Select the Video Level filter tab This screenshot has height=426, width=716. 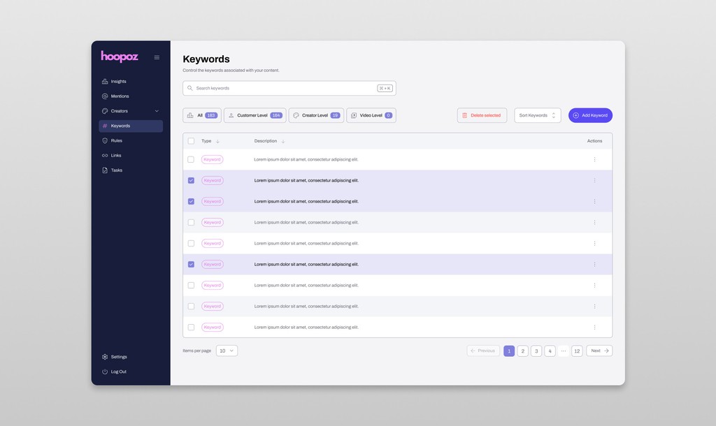(371, 115)
